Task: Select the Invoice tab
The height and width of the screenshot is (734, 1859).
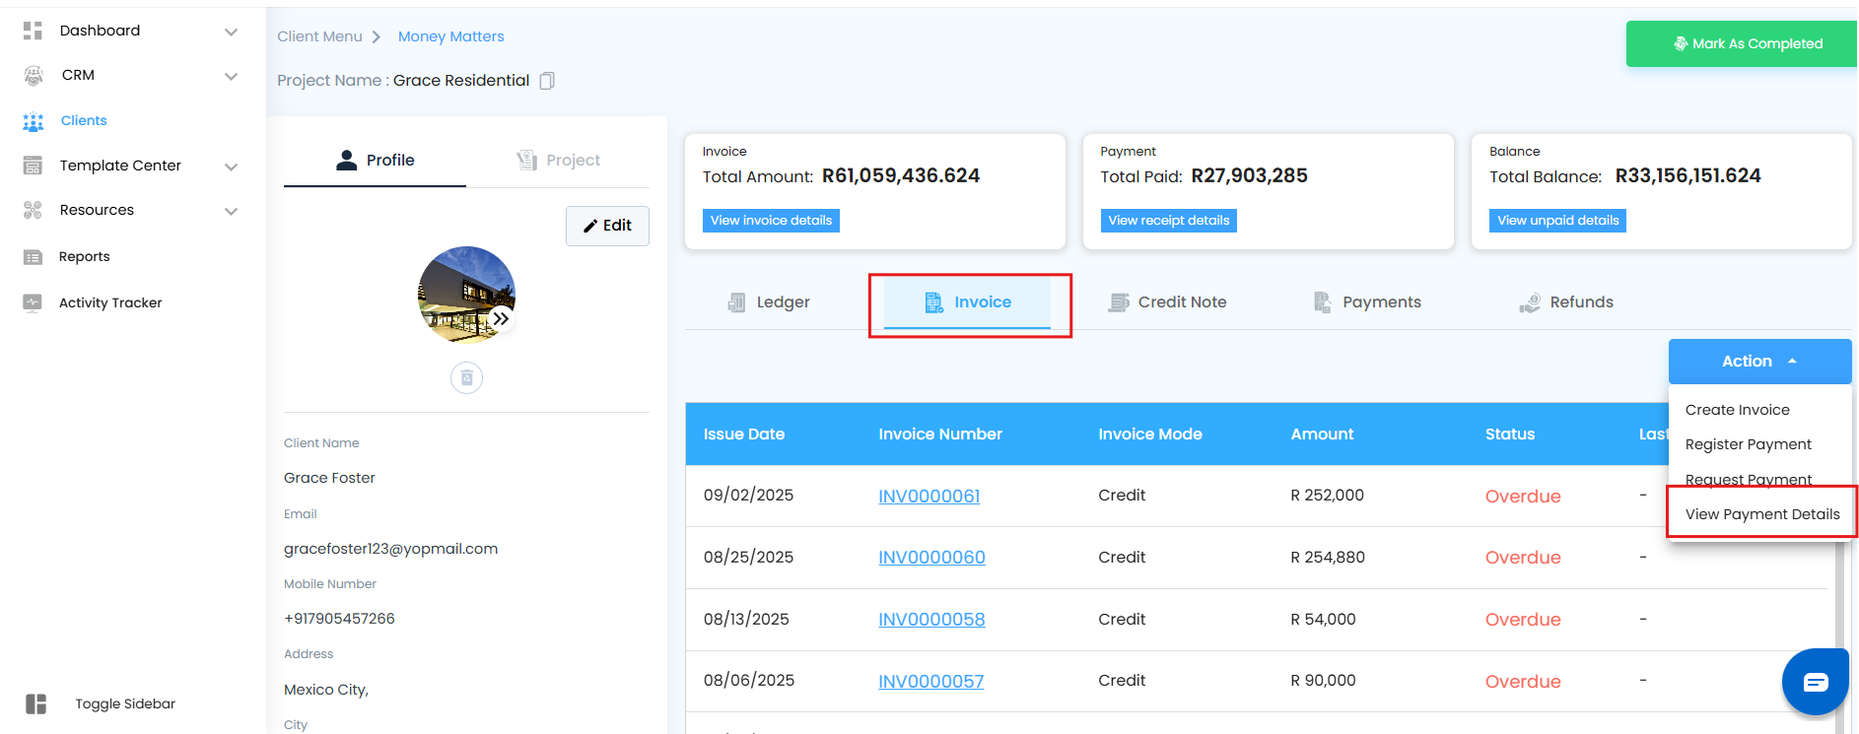Action: pyautogui.click(x=967, y=302)
